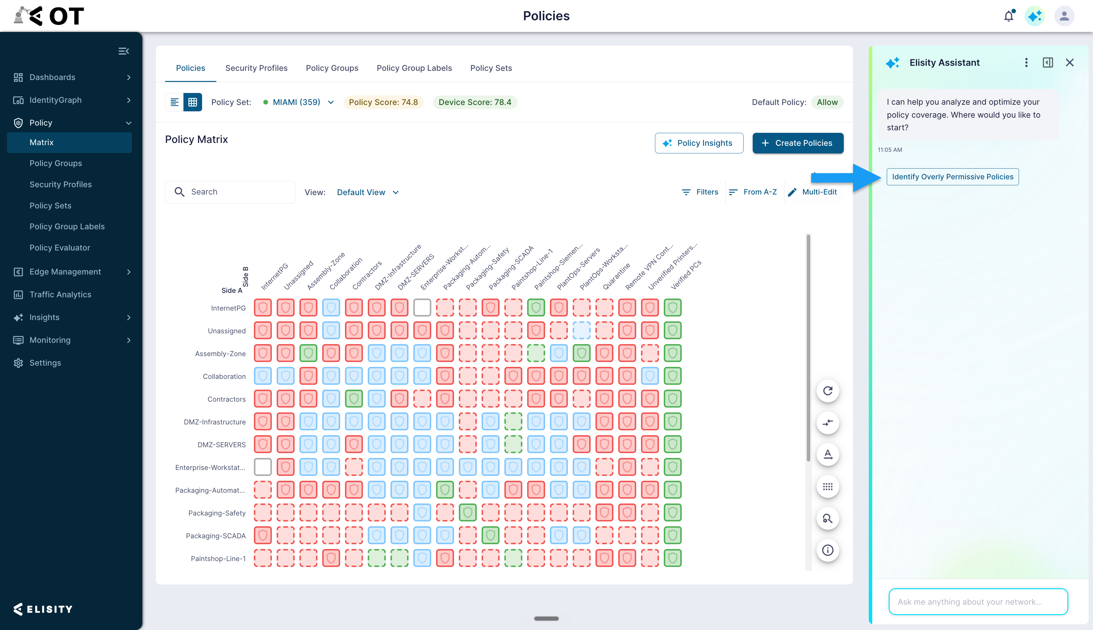Screen dimensions: 1093x630
Task: Open the Default View dropdown
Action: click(368, 192)
